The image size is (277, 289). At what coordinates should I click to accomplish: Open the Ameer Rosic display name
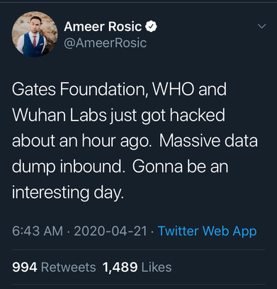tap(103, 26)
